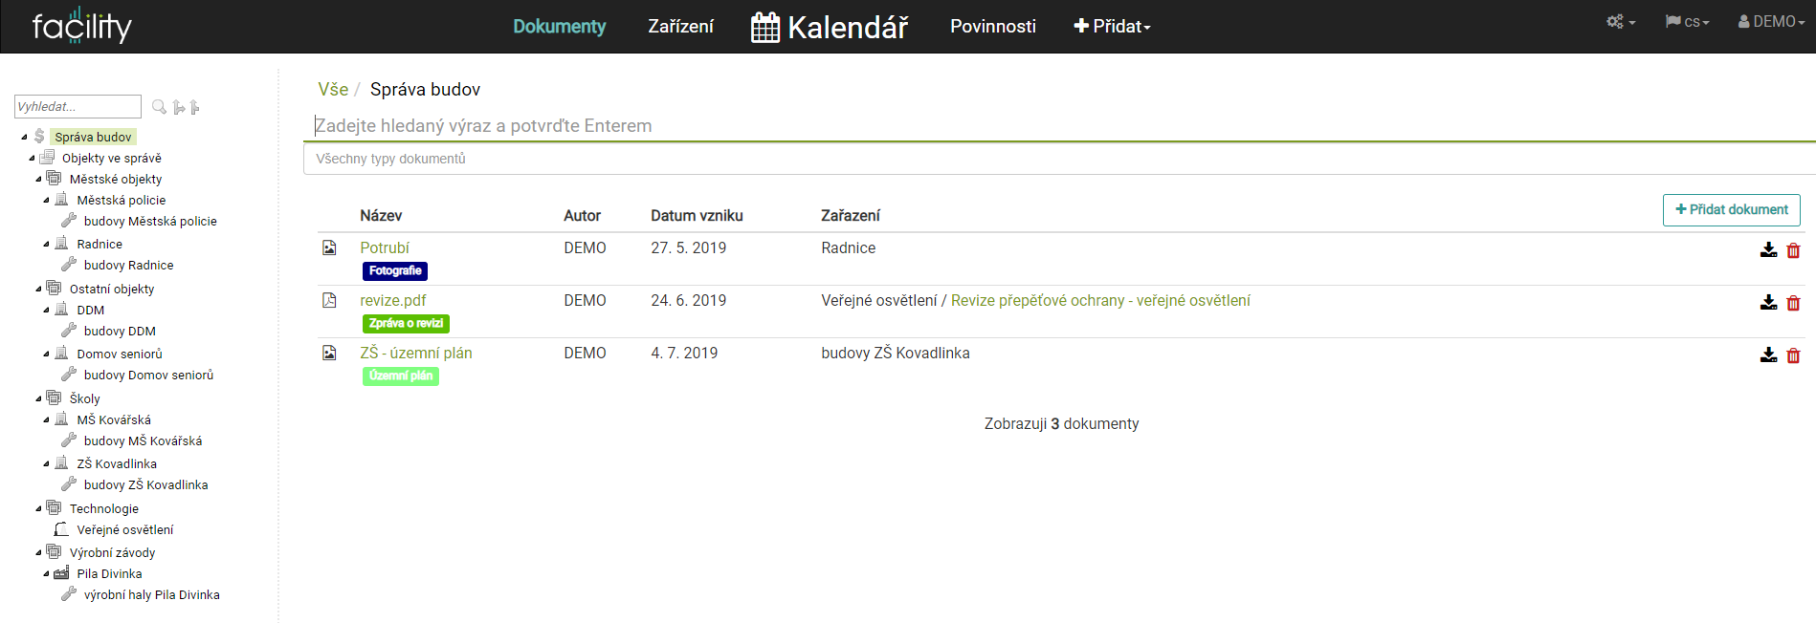Collapse the Městské objekty tree branch
The height and width of the screenshot is (623, 1816).
pyautogui.click(x=39, y=179)
